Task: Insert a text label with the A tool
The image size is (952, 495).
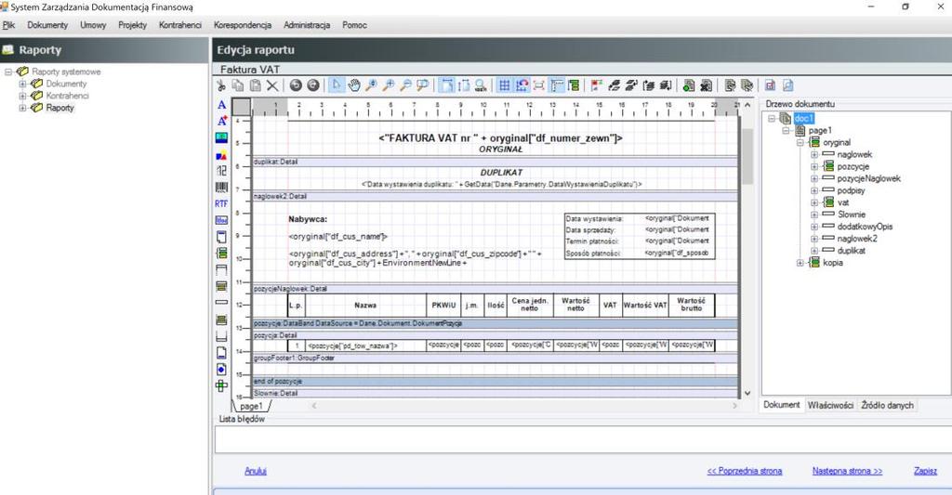Action: 221,105
